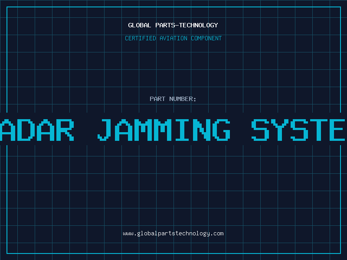
Task: Select the letter Y in SYSTE
Action: (x=279, y=130)
